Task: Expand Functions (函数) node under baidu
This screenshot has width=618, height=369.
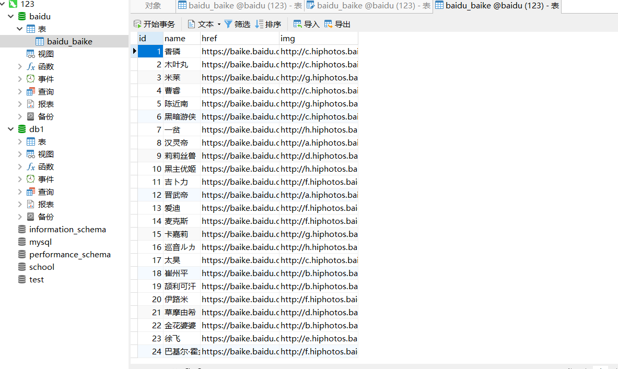Action: click(20, 67)
